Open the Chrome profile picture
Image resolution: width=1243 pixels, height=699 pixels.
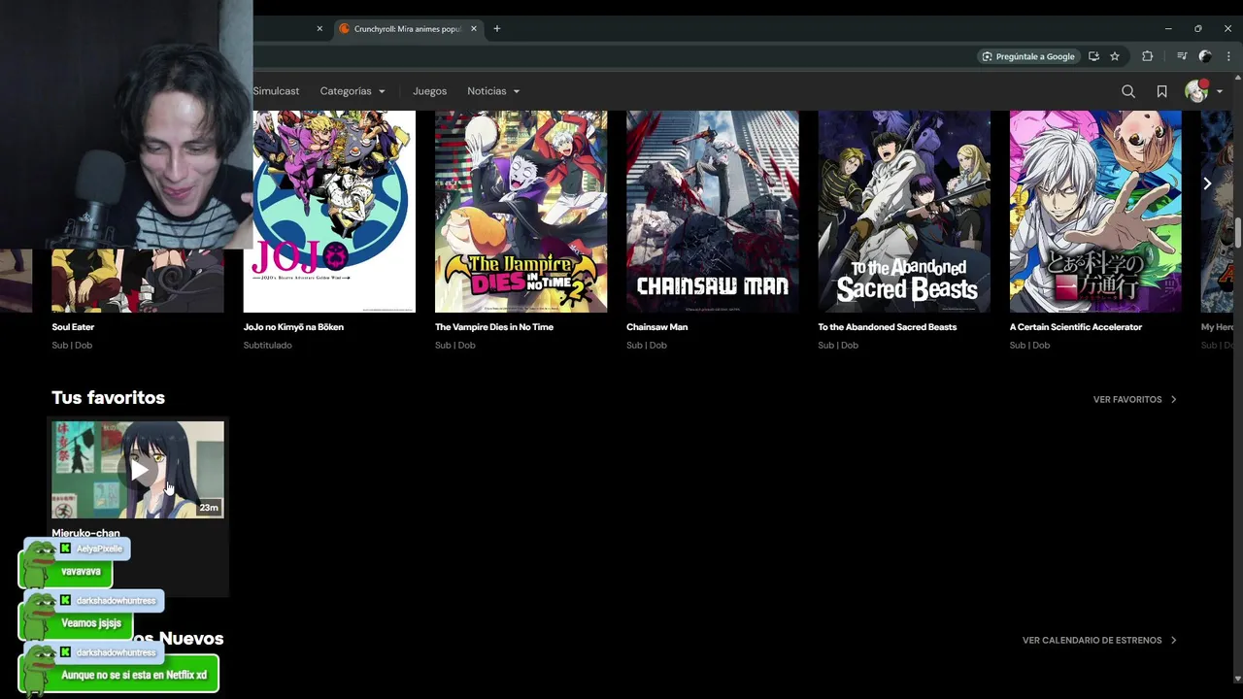click(x=1205, y=56)
